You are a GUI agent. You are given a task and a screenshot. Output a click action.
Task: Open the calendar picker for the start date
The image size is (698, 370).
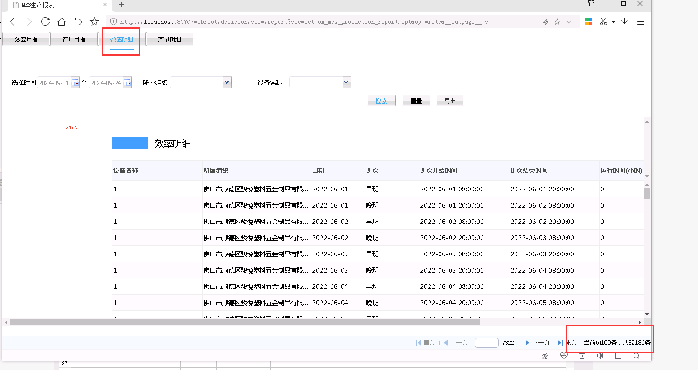click(75, 83)
